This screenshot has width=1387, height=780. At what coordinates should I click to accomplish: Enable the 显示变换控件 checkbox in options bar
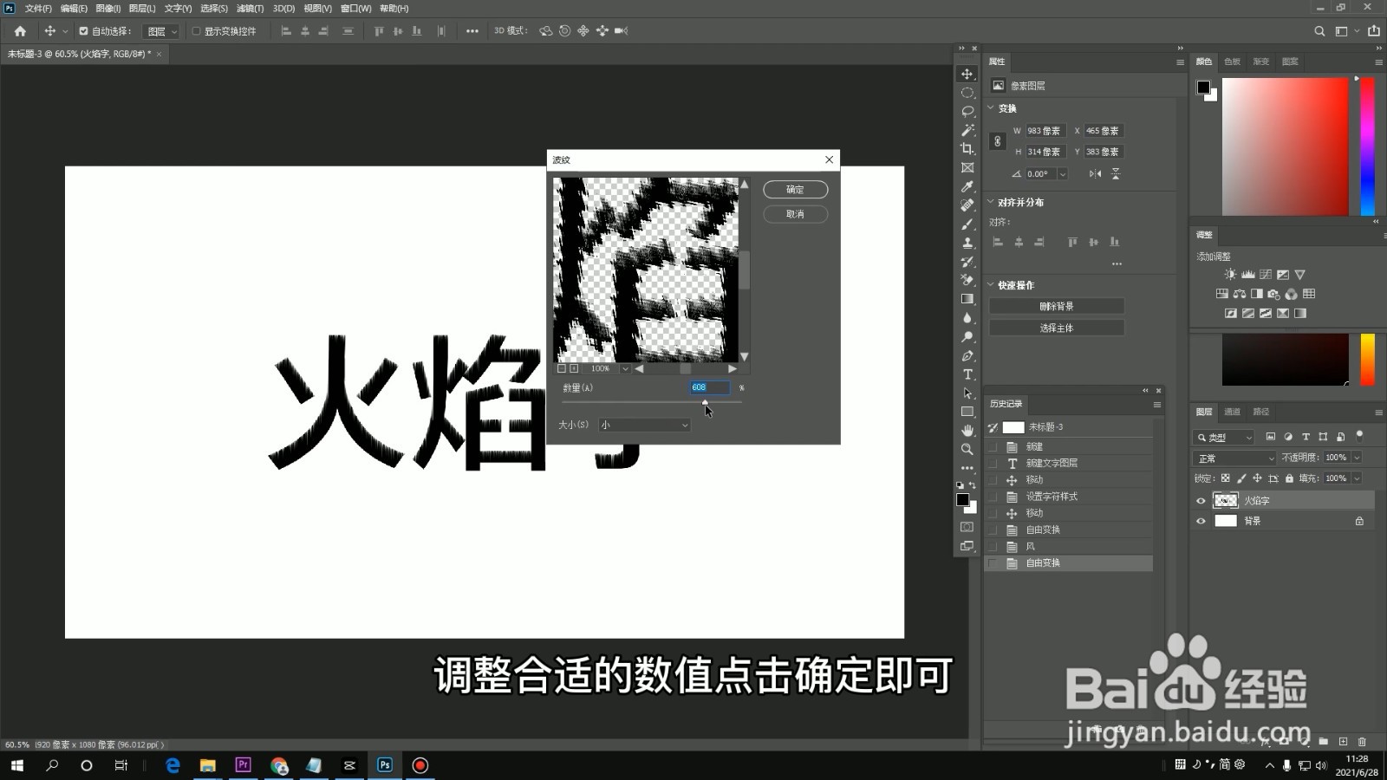pos(197,30)
